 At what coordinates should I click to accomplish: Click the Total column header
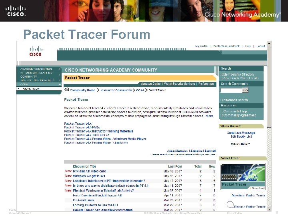coord(198,166)
